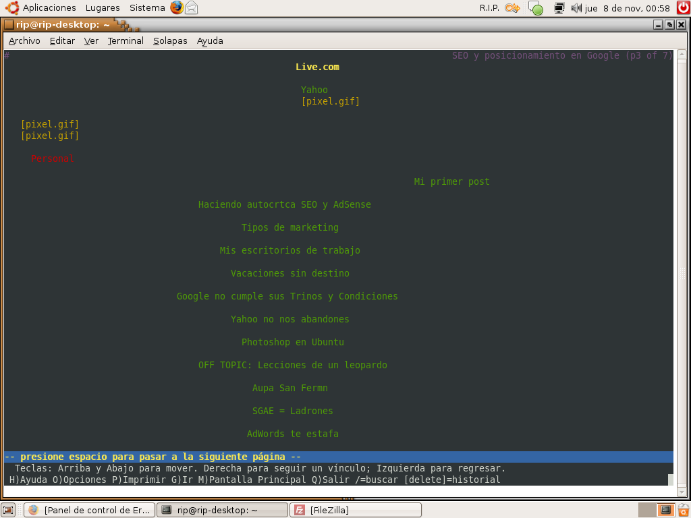This screenshot has width=691, height=518.
Task: Click the terminal window title icon
Action: pyautogui.click(x=9, y=25)
